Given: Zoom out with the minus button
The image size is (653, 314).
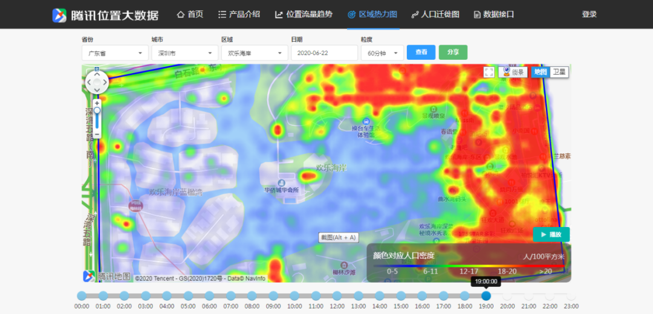Looking at the screenshot, I should click(97, 134).
